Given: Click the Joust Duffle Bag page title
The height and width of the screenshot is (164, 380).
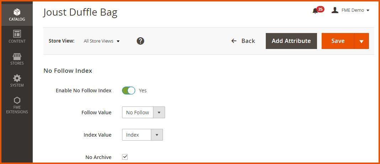Looking at the screenshot, I should point(80,12).
